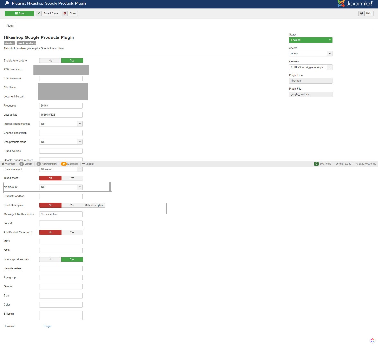Click the FTP Password field

61,79
